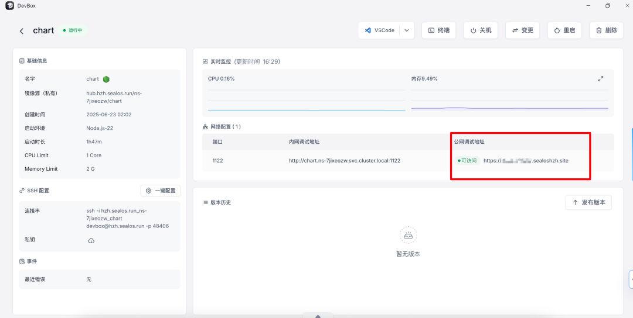This screenshot has height=318, width=633.
Task: Click the 最近错误 value 无
Action: point(89,279)
